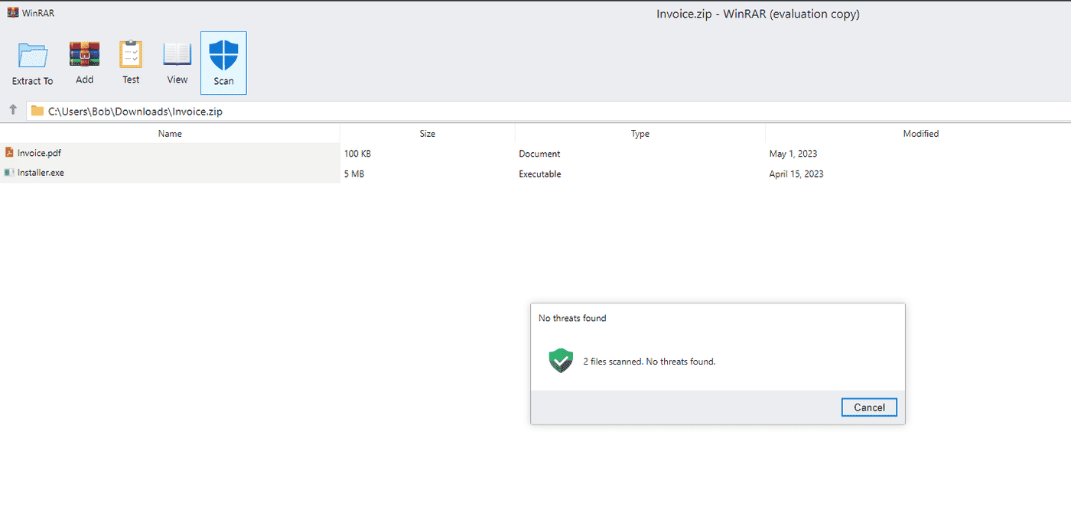Open the View file tool
This screenshot has height=529, width=1071.
point(177,63)
